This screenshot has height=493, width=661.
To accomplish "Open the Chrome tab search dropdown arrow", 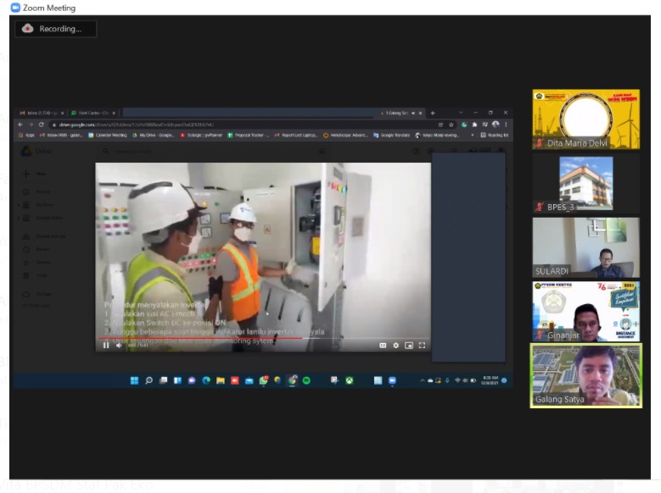I will [461, 113].
